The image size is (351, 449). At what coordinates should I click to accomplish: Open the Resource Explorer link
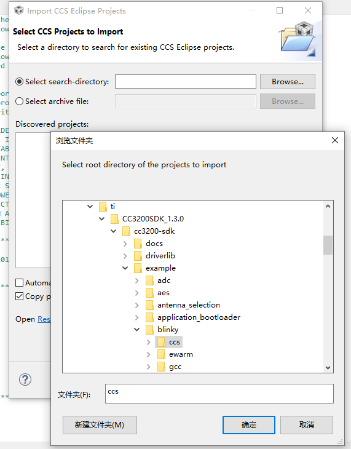[44, 319]
